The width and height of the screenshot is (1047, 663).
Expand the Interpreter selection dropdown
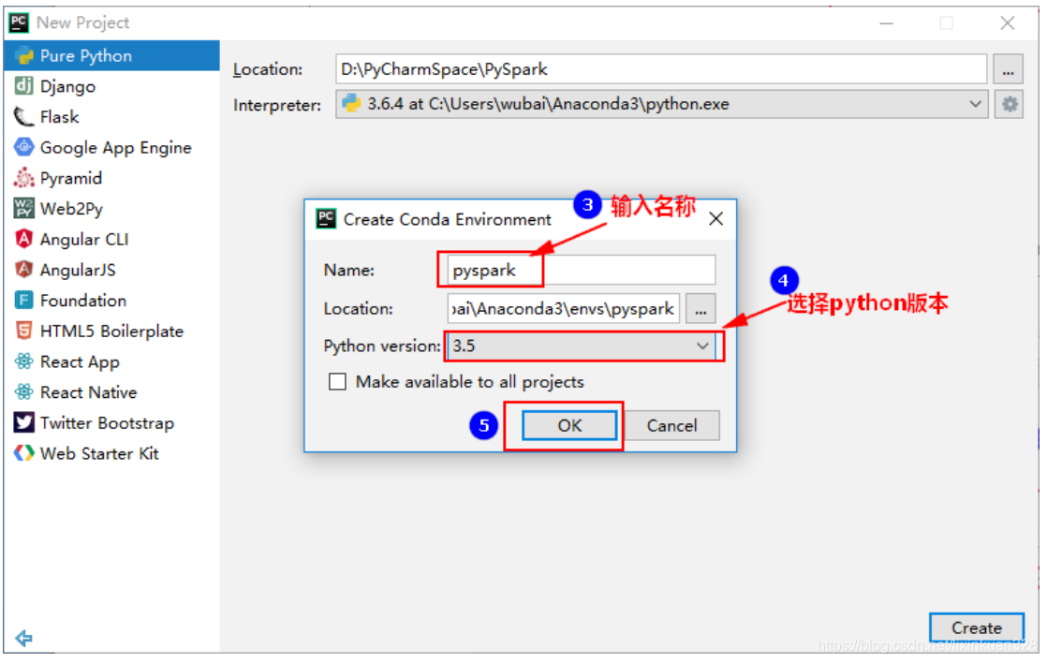(x=976, y=104)
